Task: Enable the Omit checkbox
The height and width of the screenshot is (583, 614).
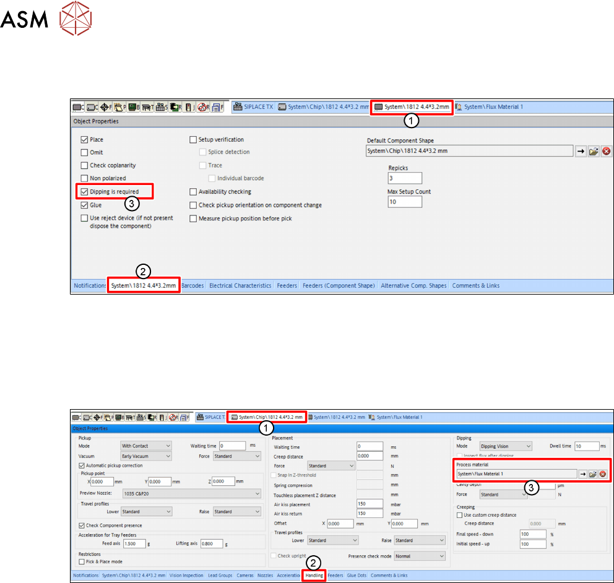Action: (x=84, y=153)
